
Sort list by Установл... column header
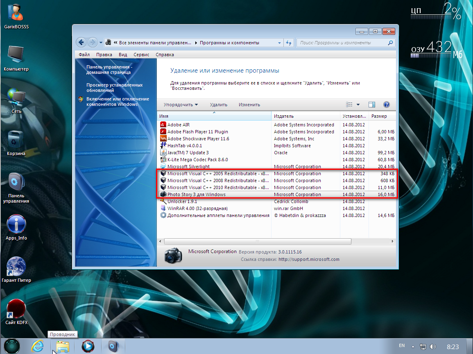[x=355, y=116]
